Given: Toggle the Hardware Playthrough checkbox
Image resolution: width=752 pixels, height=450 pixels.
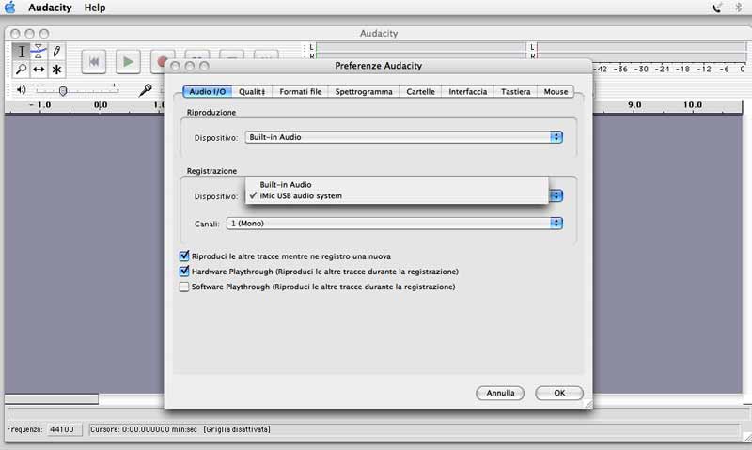Looking at the screenshot, I should click(x=184, y=272).
